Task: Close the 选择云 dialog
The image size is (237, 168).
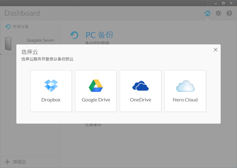Action: pos(215,50)
